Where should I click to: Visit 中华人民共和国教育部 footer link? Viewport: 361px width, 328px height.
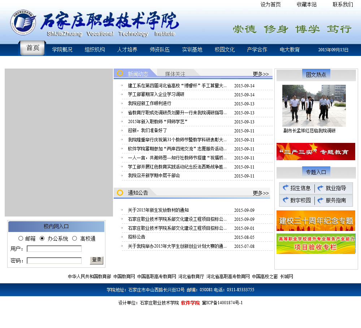pos(89,276)
